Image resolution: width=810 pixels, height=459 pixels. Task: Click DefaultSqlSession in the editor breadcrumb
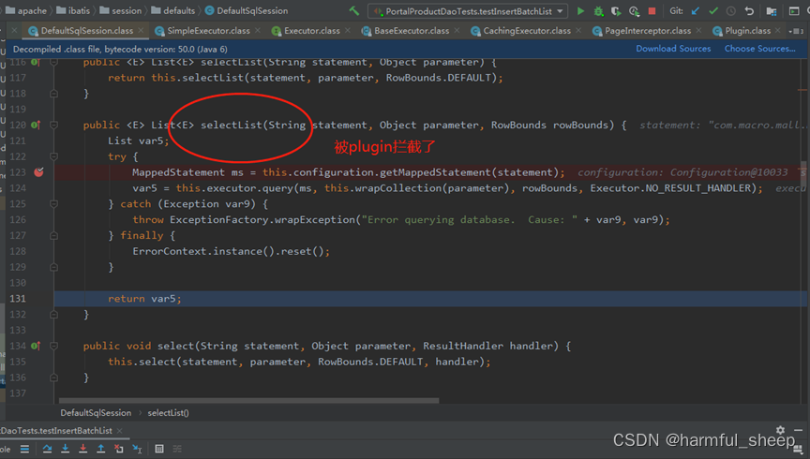point(96,412)
